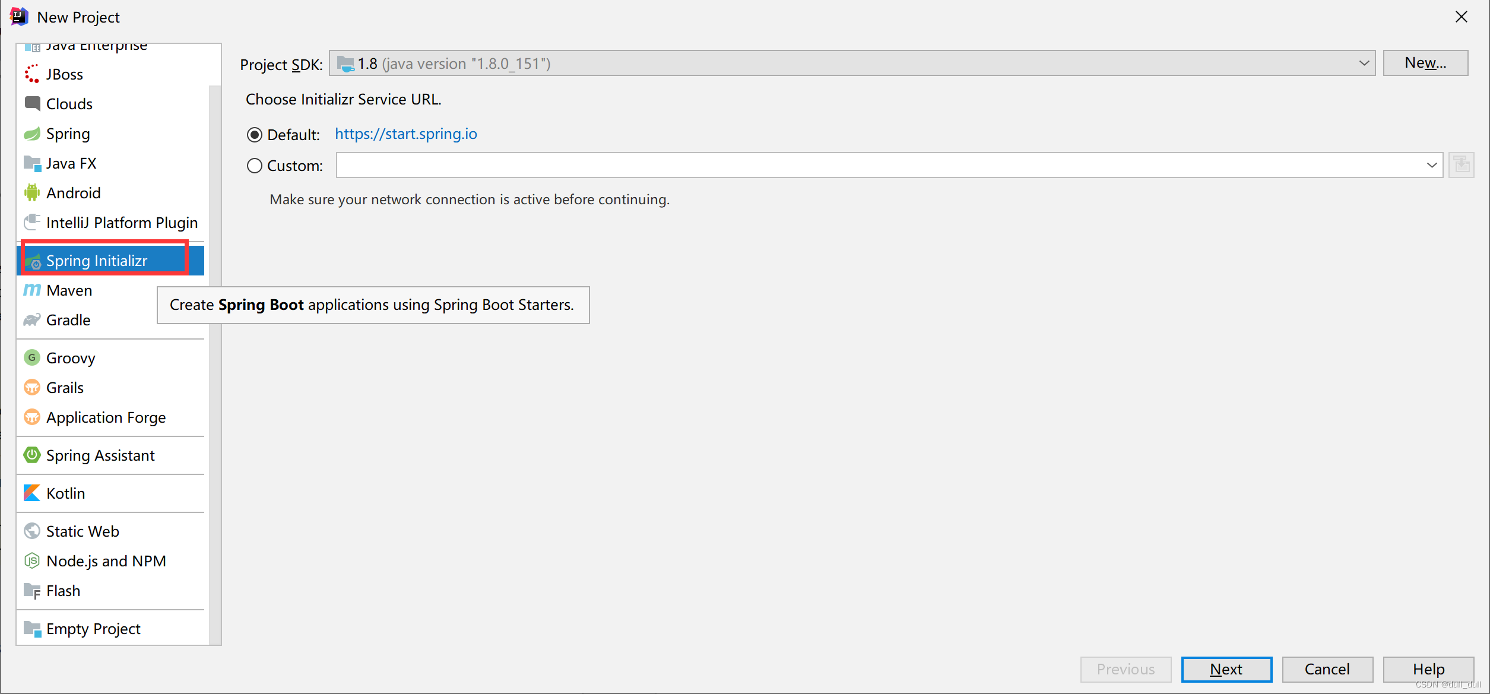Click the JBoss project type icon
Image resolution: width=1490 pixels, height=694 pixels.
32,74
